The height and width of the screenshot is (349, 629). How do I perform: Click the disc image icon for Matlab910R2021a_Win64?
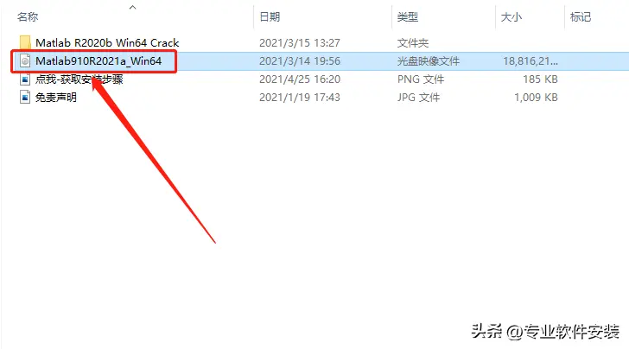click(25, 61)
